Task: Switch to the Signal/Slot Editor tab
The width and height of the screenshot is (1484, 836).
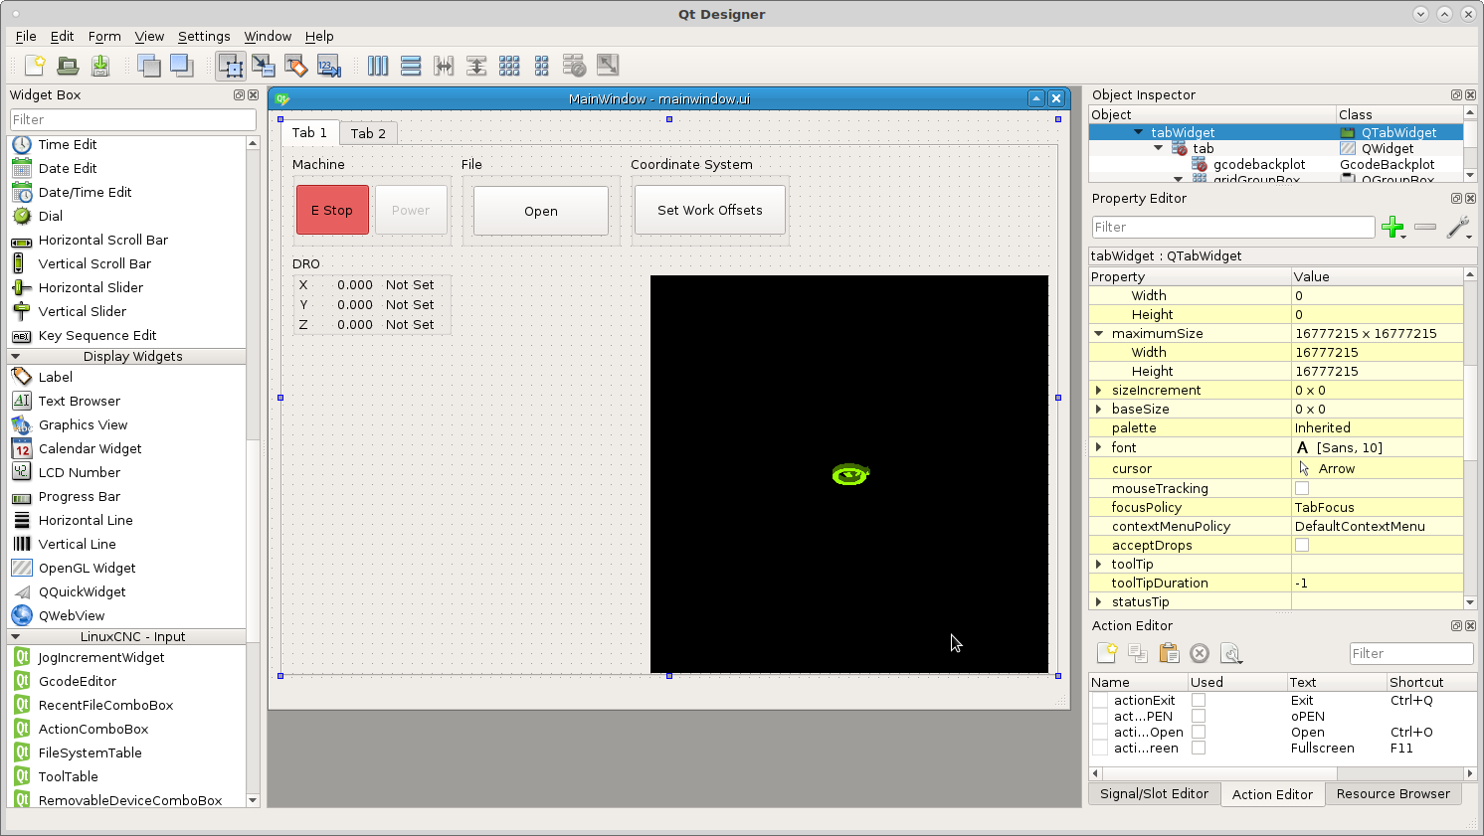Action: pyautogui.click(x=1154, y=793)
